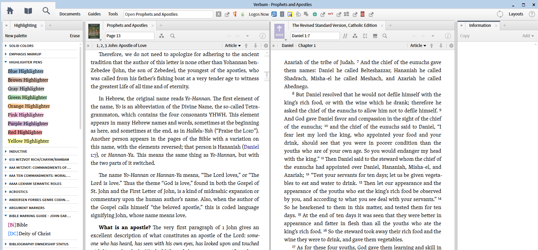Screen dimensions: 538x250
Task: Click the Logos Now button
Action: [x=259, y=14]
